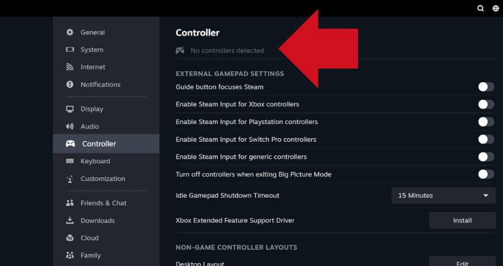503x266 pixels.
Task: Install Xbox Extended Feature Support Driver
Action: coord(462,220)
